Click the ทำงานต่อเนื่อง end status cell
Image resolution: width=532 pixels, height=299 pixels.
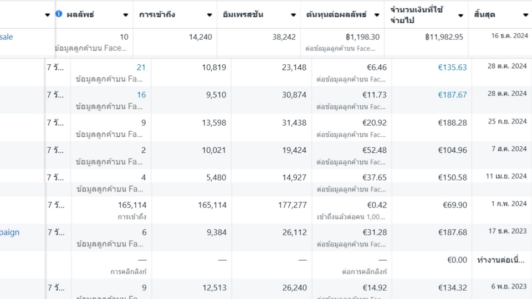tap(501, 260)
